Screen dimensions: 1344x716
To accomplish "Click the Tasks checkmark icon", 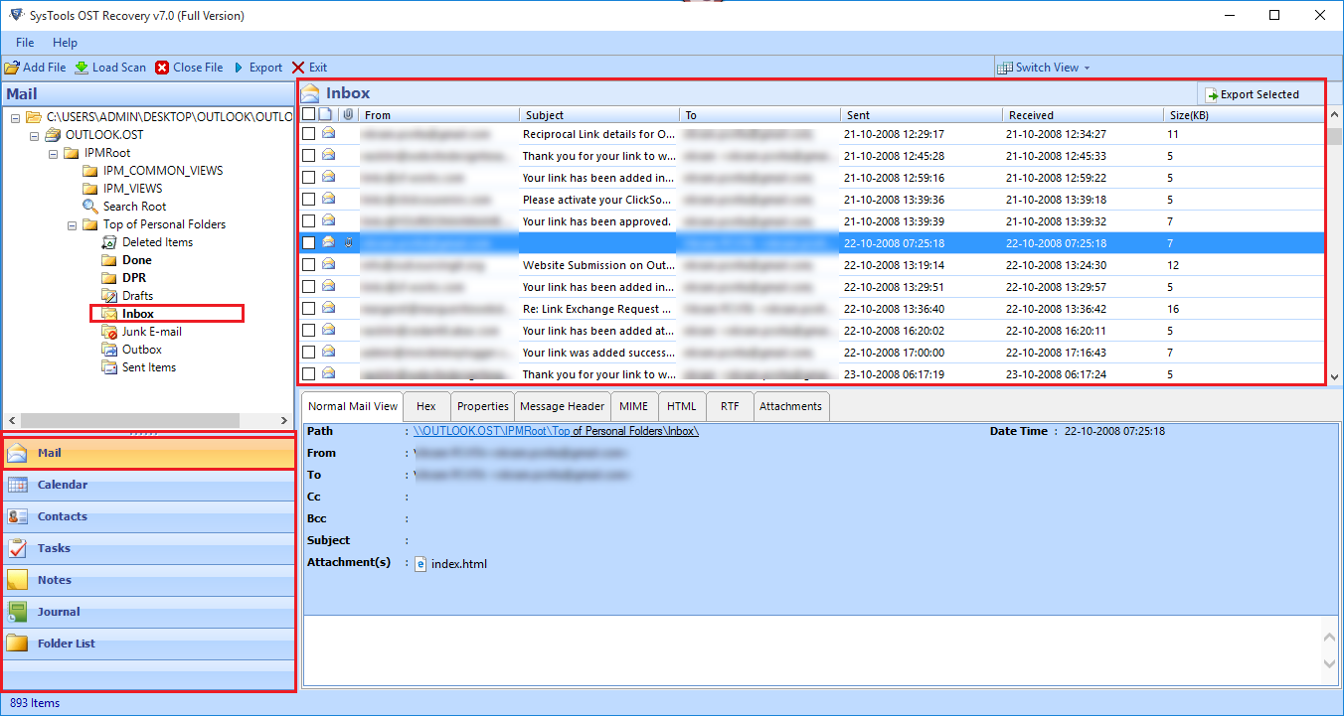I will click(x=17, y=549).
